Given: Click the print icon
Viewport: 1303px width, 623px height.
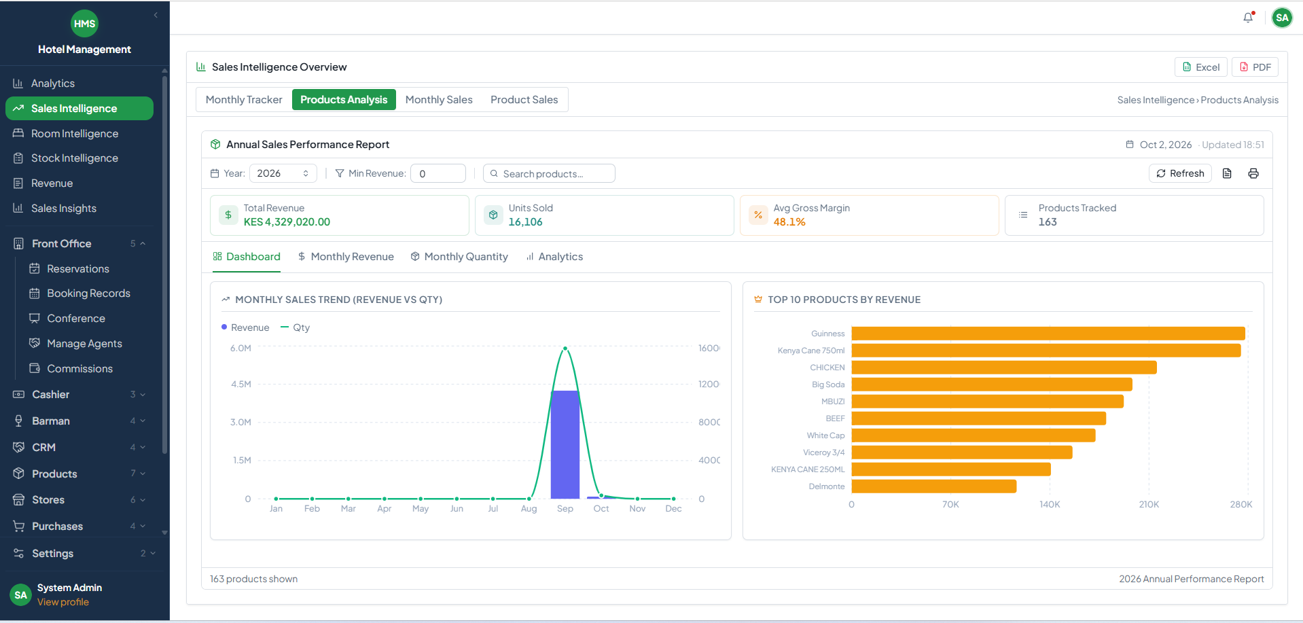Looking at the screenshot, I should (1253, 173).
